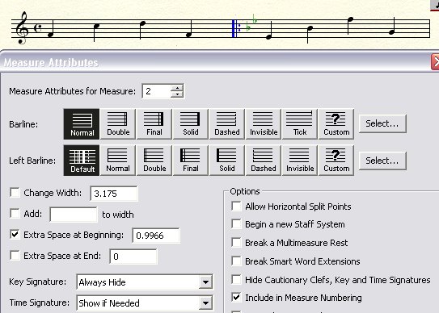This screenshot has height=313, width=439.
Task: Choose Double left barline
Action: point(154,161)
